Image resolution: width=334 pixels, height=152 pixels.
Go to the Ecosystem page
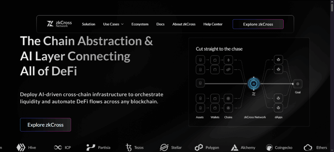tap(140, 24)
